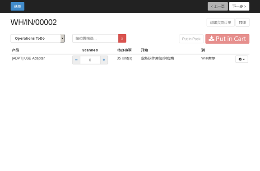The height and width of the screenshot is (171, 260).
Task: Click the Put in Pack button
Action: click(x=191, y=39)
